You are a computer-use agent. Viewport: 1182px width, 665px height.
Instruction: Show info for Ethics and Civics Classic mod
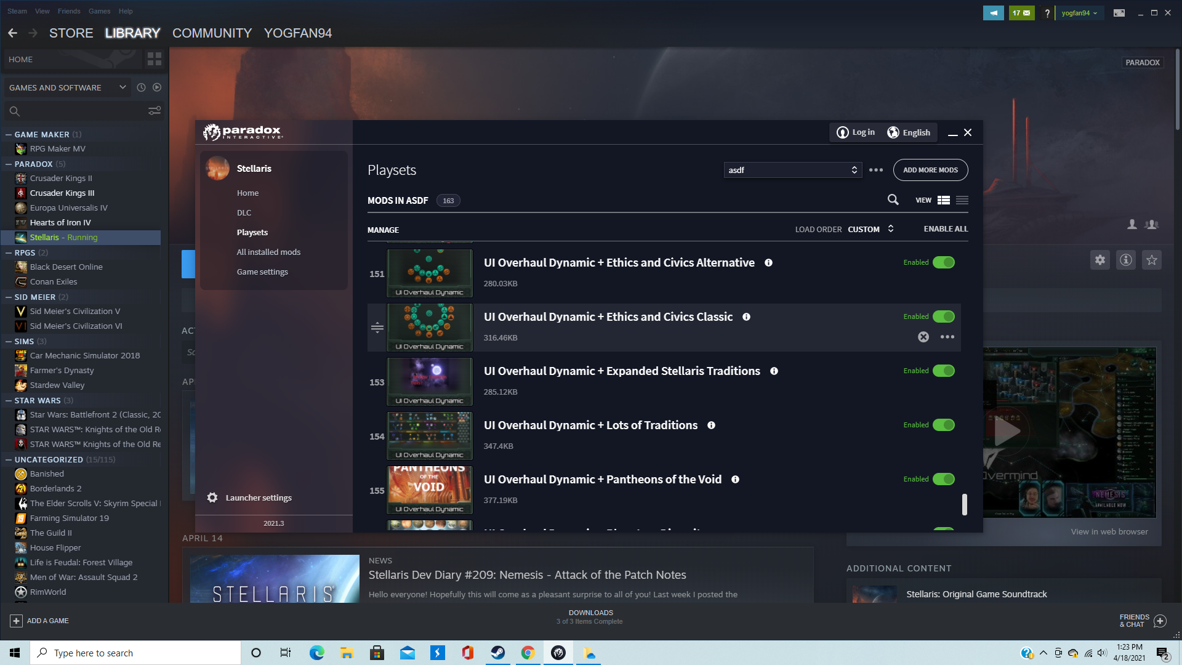(x=746, y=317)
